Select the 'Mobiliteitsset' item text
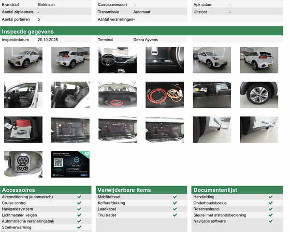Screen dimensions: 290x232 (109, 197)
